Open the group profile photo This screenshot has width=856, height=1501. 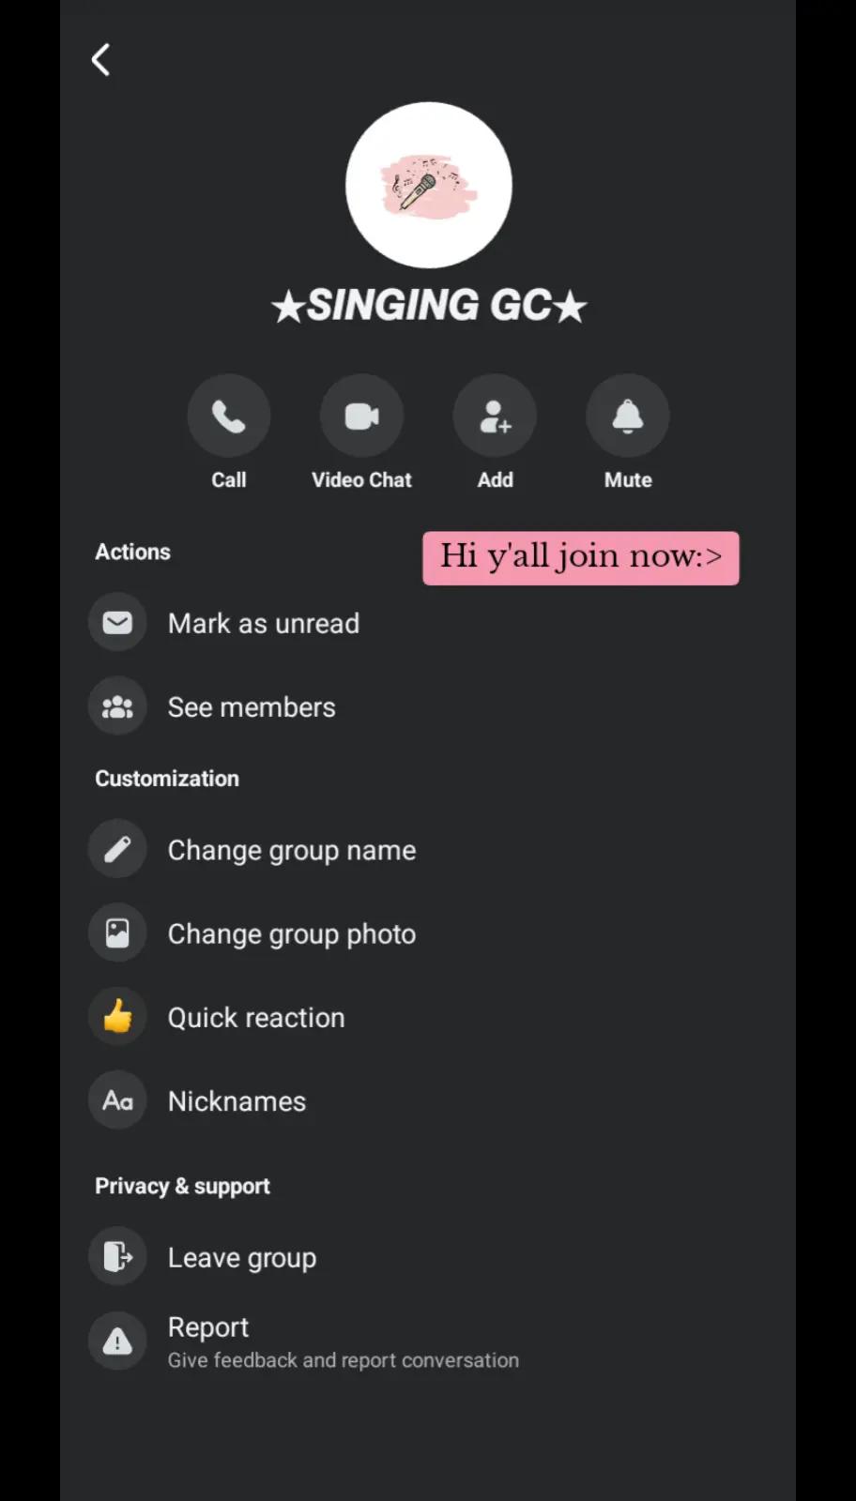(x=429, y=185)
